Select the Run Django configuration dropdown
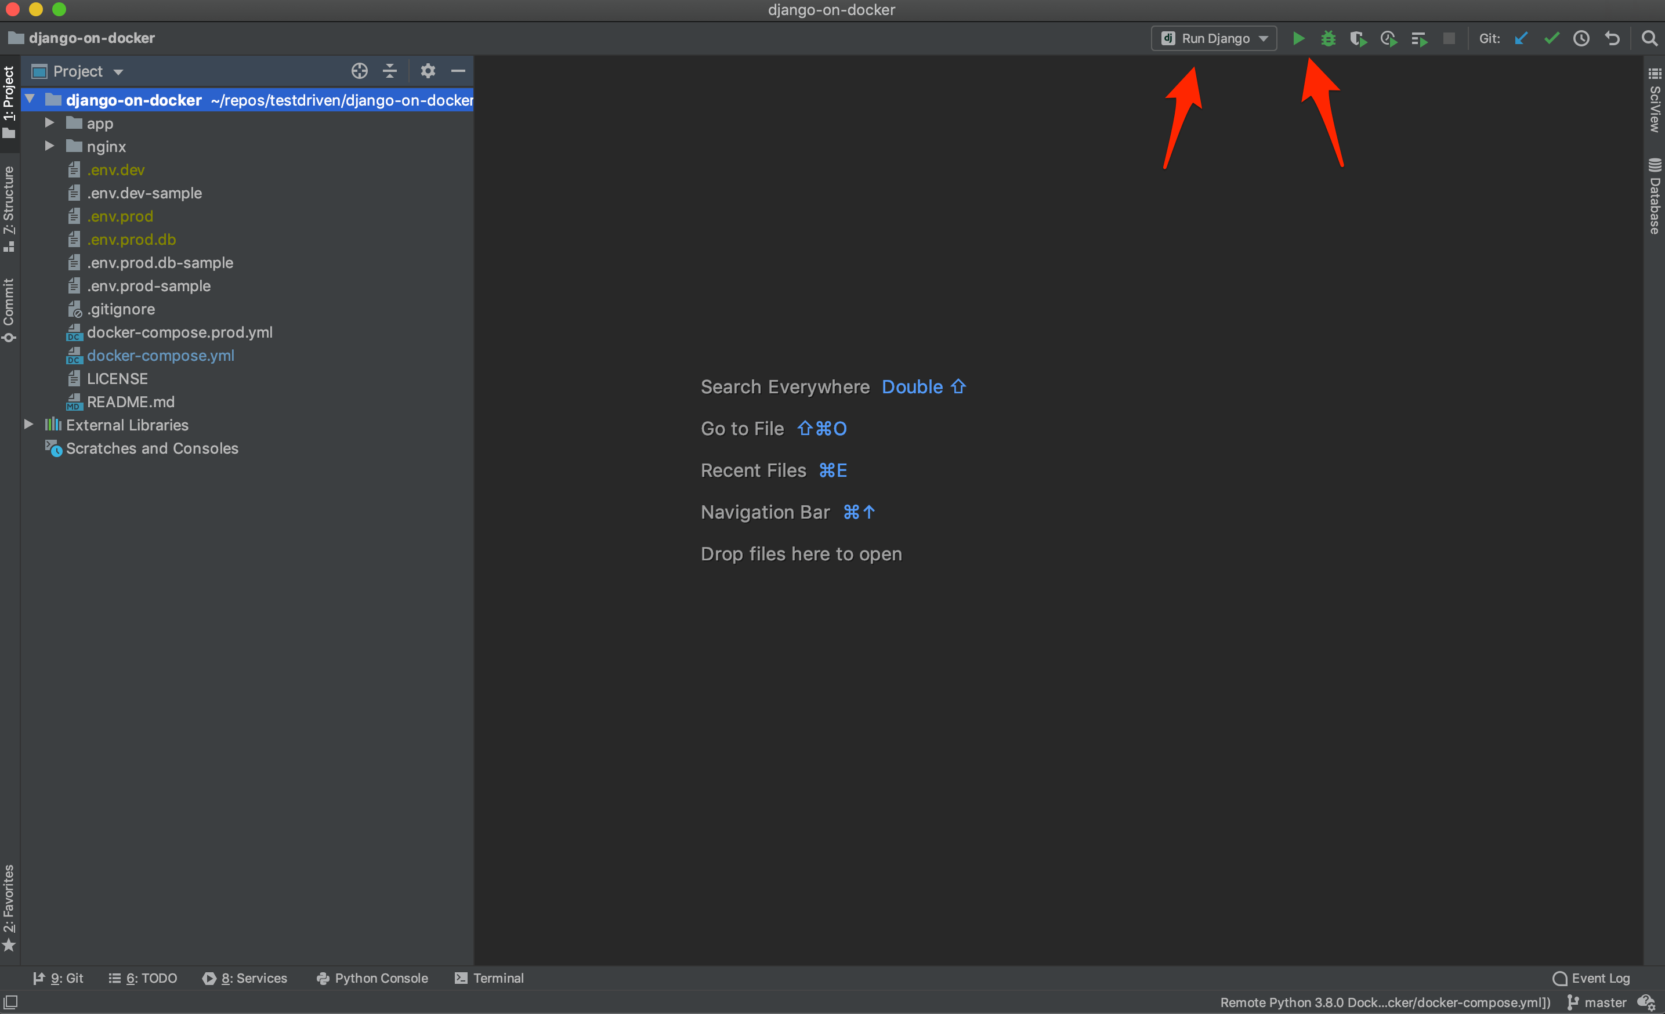Viewport: 1665px width, 1014px height. 1213,38
